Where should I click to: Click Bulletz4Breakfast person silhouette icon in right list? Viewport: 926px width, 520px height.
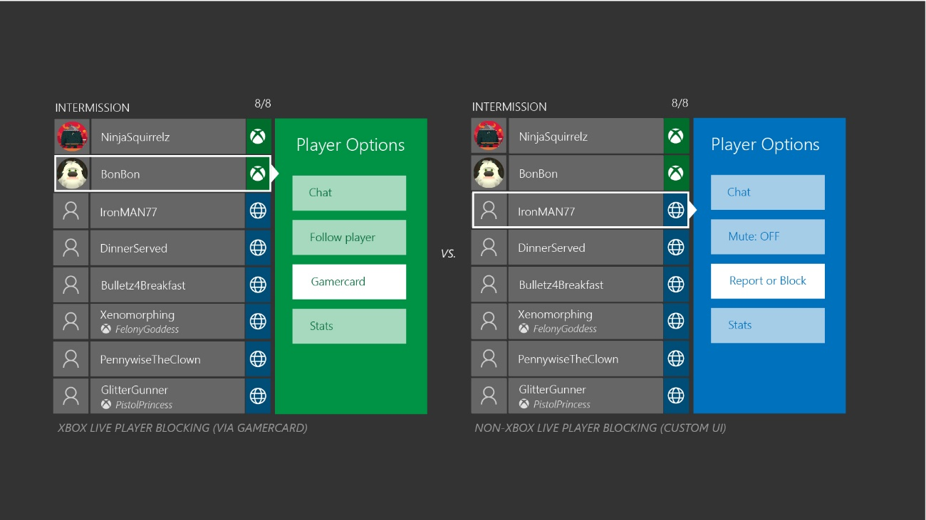point(489,284)
